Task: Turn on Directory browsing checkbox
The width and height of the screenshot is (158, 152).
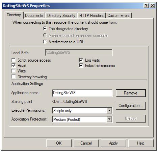Action: coord(14,77)
